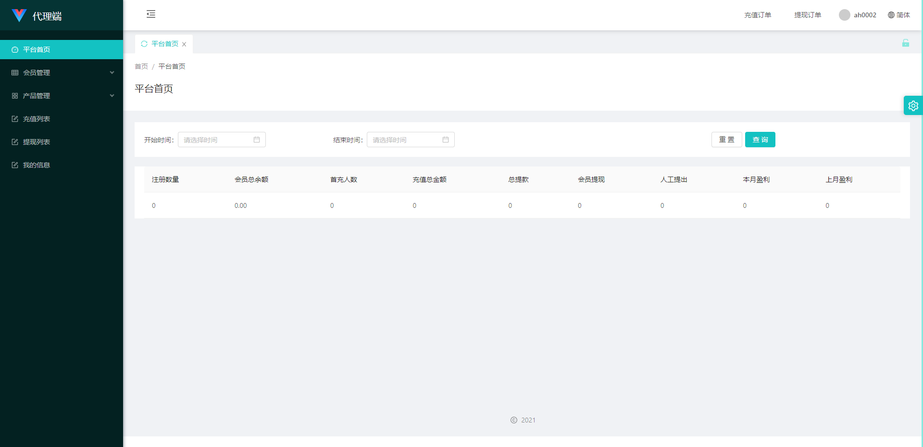This screenshot has height=447, width=923.
Task: Toggle the sidebar collapse hamburger icon
Action: (x=151, y=14)
